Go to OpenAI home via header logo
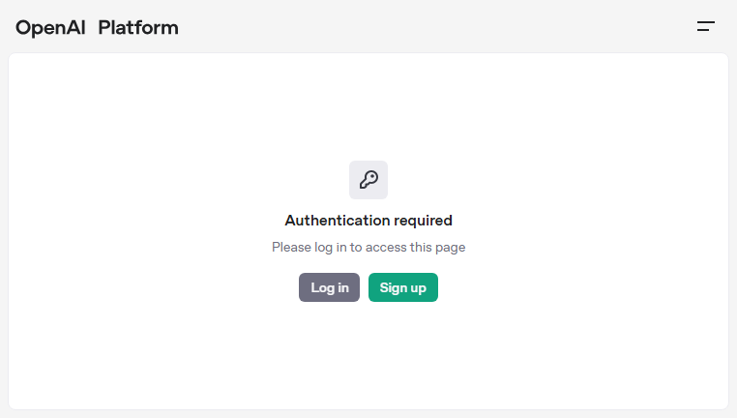 50,28
